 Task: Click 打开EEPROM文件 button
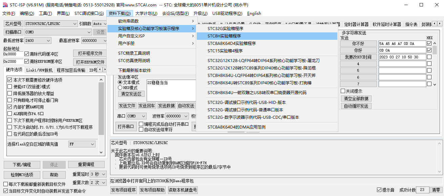click(x=90, y=62)
